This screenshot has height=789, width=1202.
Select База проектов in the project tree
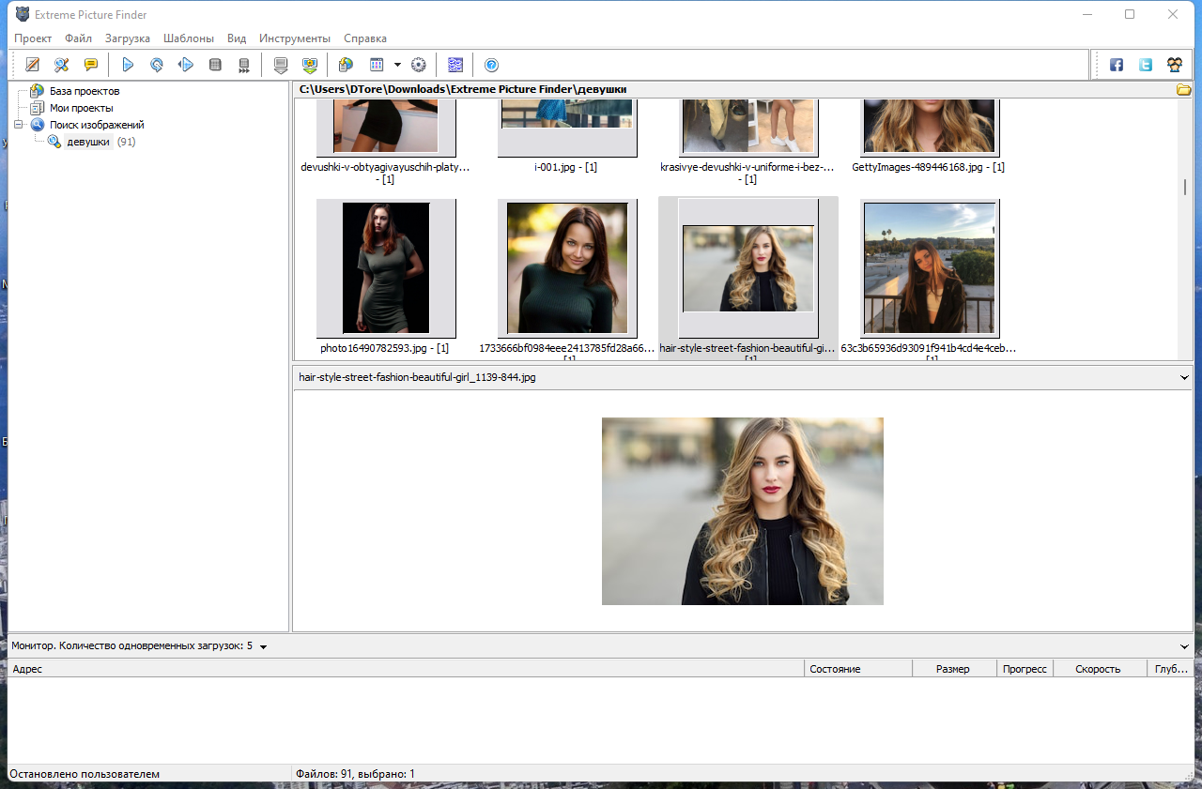84,91
